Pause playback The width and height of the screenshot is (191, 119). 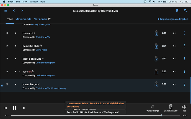14,108
